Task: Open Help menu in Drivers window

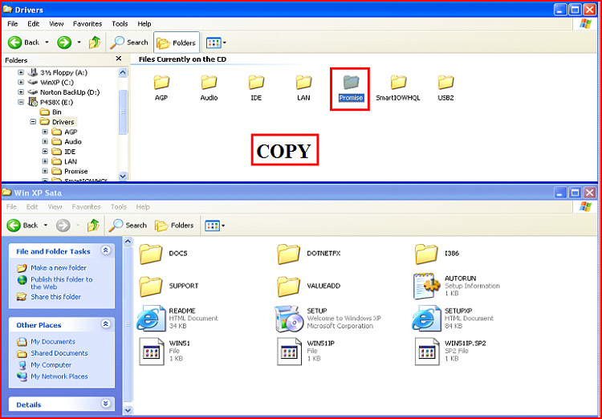Action: 144,24
